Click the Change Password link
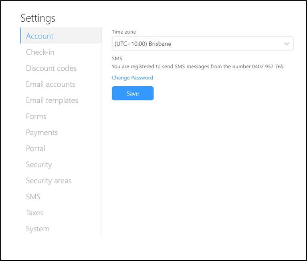This screenshot has width=307, height=261. pyautogui.click(x=132, y=78)
